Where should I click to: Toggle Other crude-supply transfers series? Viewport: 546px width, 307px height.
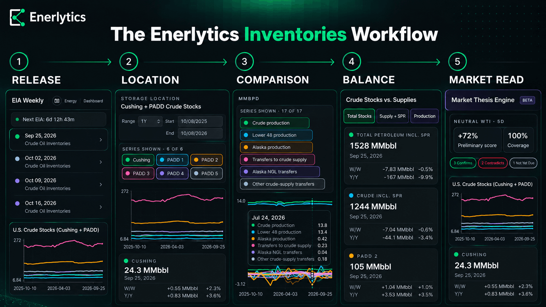point(282,184)
